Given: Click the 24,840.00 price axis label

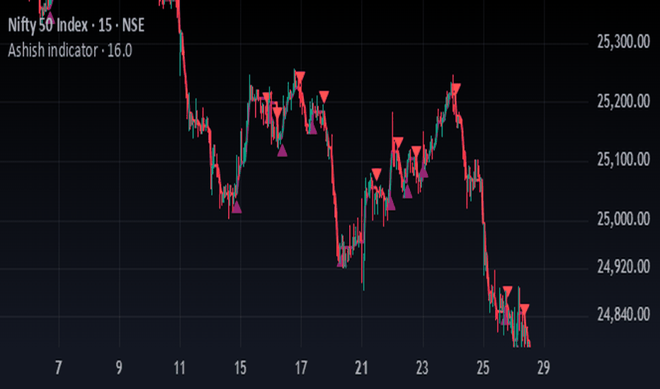Looking at the screenshot, I should pyautogui.click(x=623, y=314).
